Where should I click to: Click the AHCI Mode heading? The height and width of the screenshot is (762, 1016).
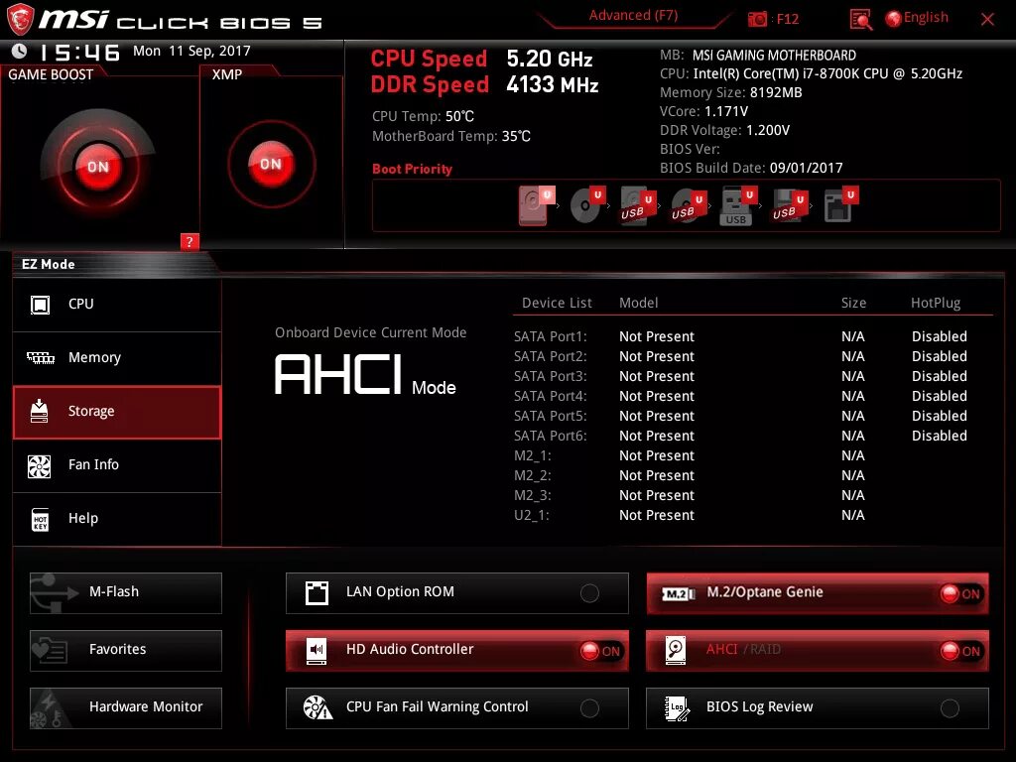365,374
